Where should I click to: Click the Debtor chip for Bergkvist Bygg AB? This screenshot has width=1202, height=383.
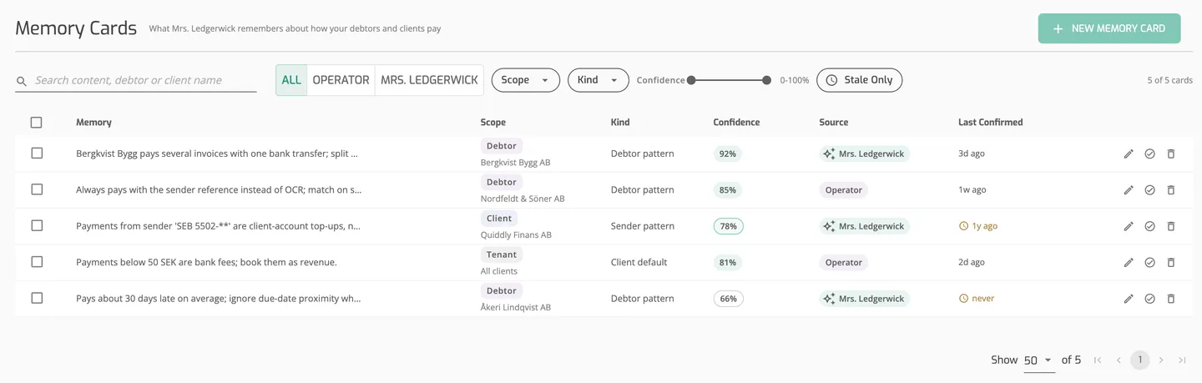(x=501, y=146)
